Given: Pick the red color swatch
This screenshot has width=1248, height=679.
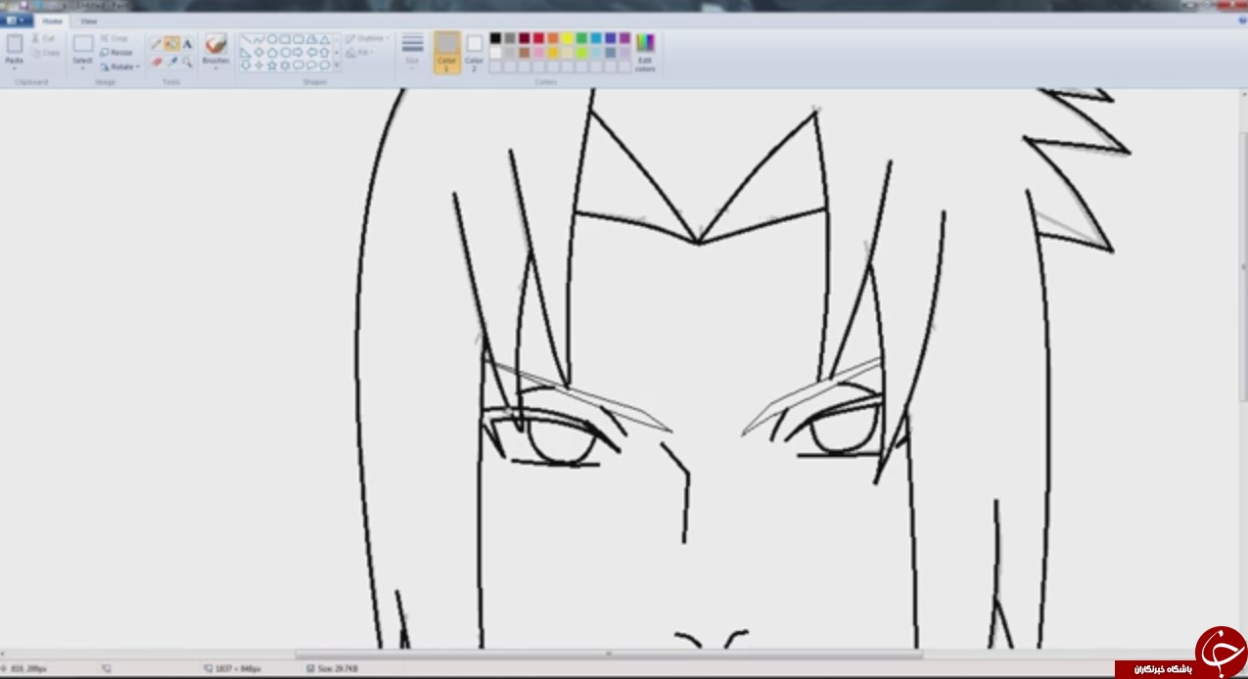Looking at the screenshot, I should tap(538, 38).
